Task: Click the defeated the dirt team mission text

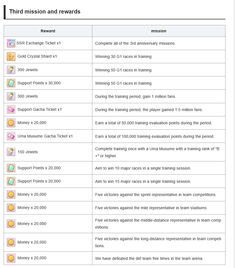Action: tap(149, 258)
